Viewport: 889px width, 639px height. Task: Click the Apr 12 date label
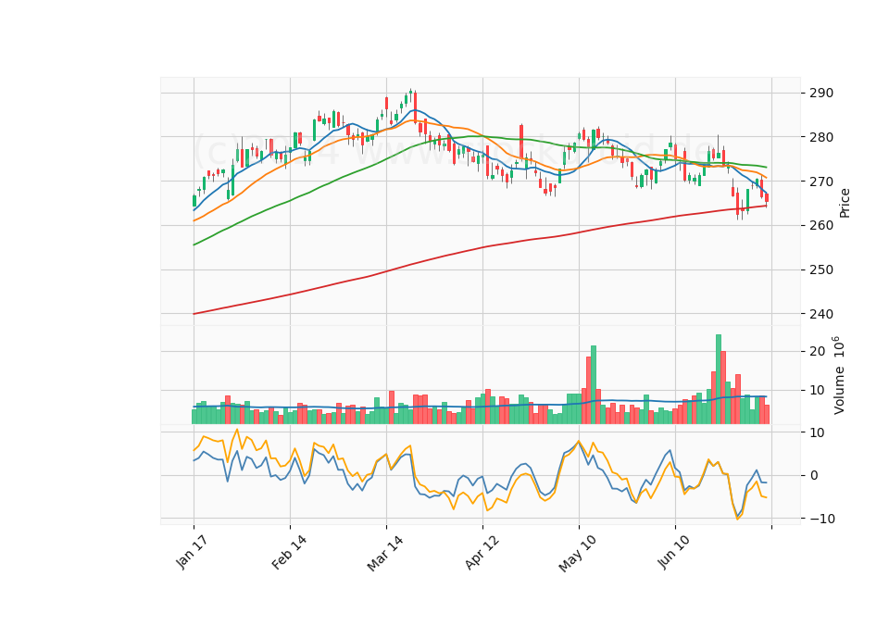click(482, 552)
